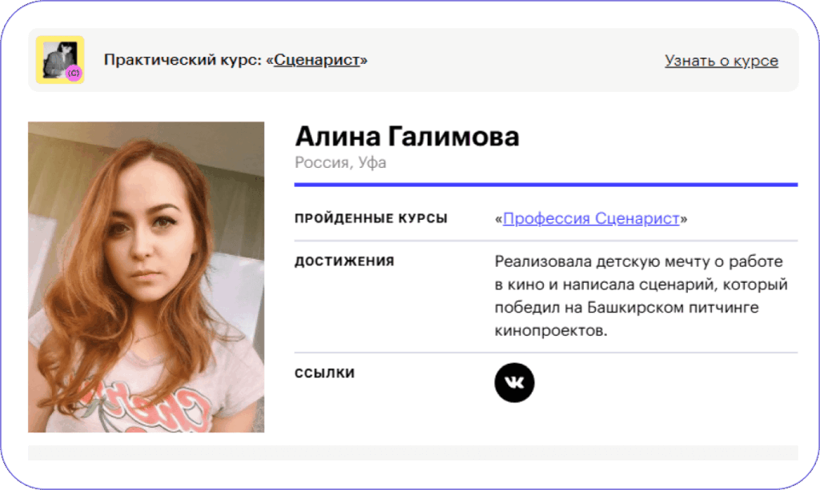This screenshot has width=820, height=490.
Task: Click the ПРОЙДЕННЫЕ КУРСЫ row label
Action: [x=372, y=217]
